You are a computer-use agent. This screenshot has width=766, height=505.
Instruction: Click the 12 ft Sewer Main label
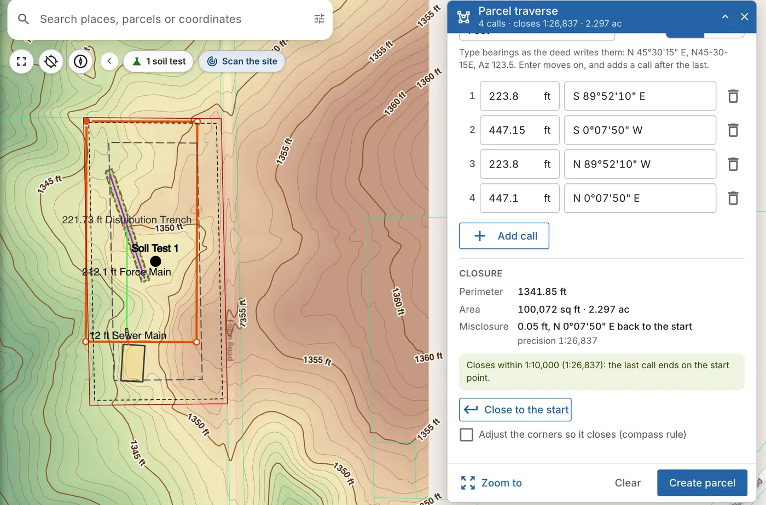click(128, 335)
